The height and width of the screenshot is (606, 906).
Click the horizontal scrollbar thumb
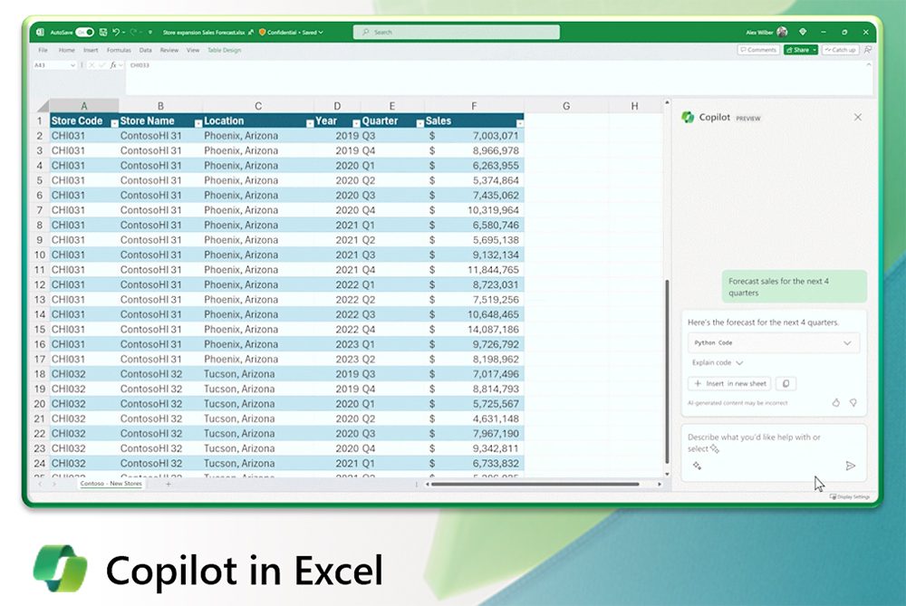coord(535,484)
